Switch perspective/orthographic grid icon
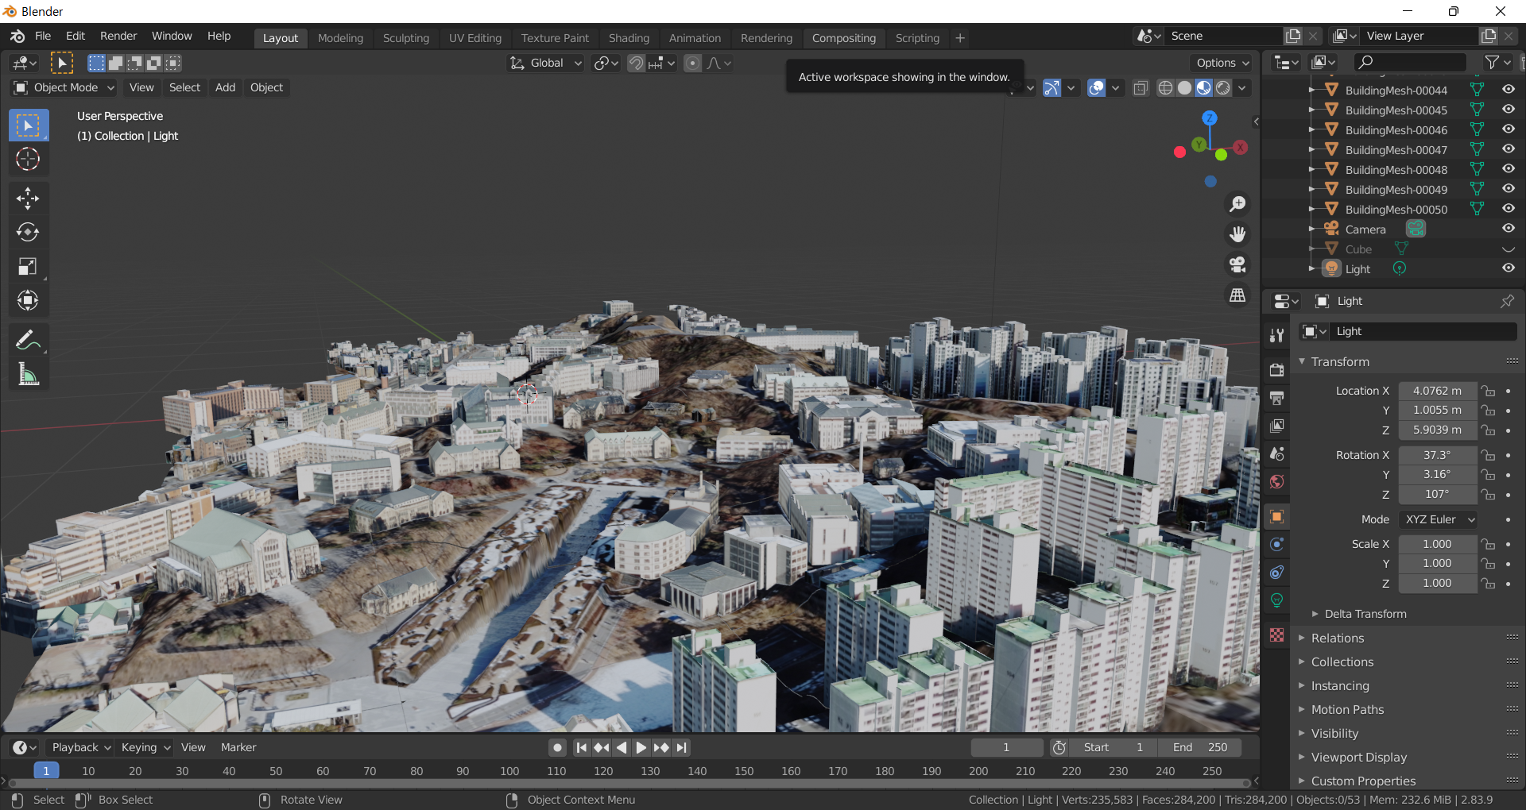1526x810 pixels. (1237, 295)
